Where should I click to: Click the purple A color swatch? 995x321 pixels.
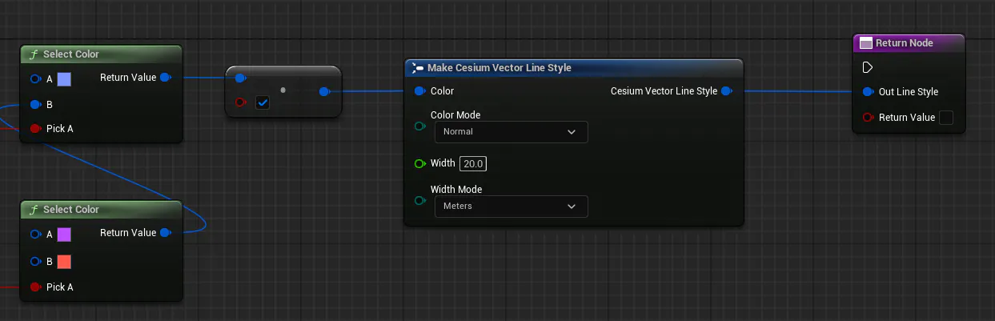click(64, 234)
